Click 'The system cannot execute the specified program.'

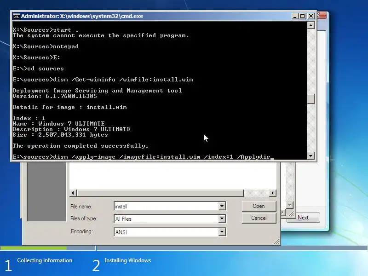tap(101, 35)
